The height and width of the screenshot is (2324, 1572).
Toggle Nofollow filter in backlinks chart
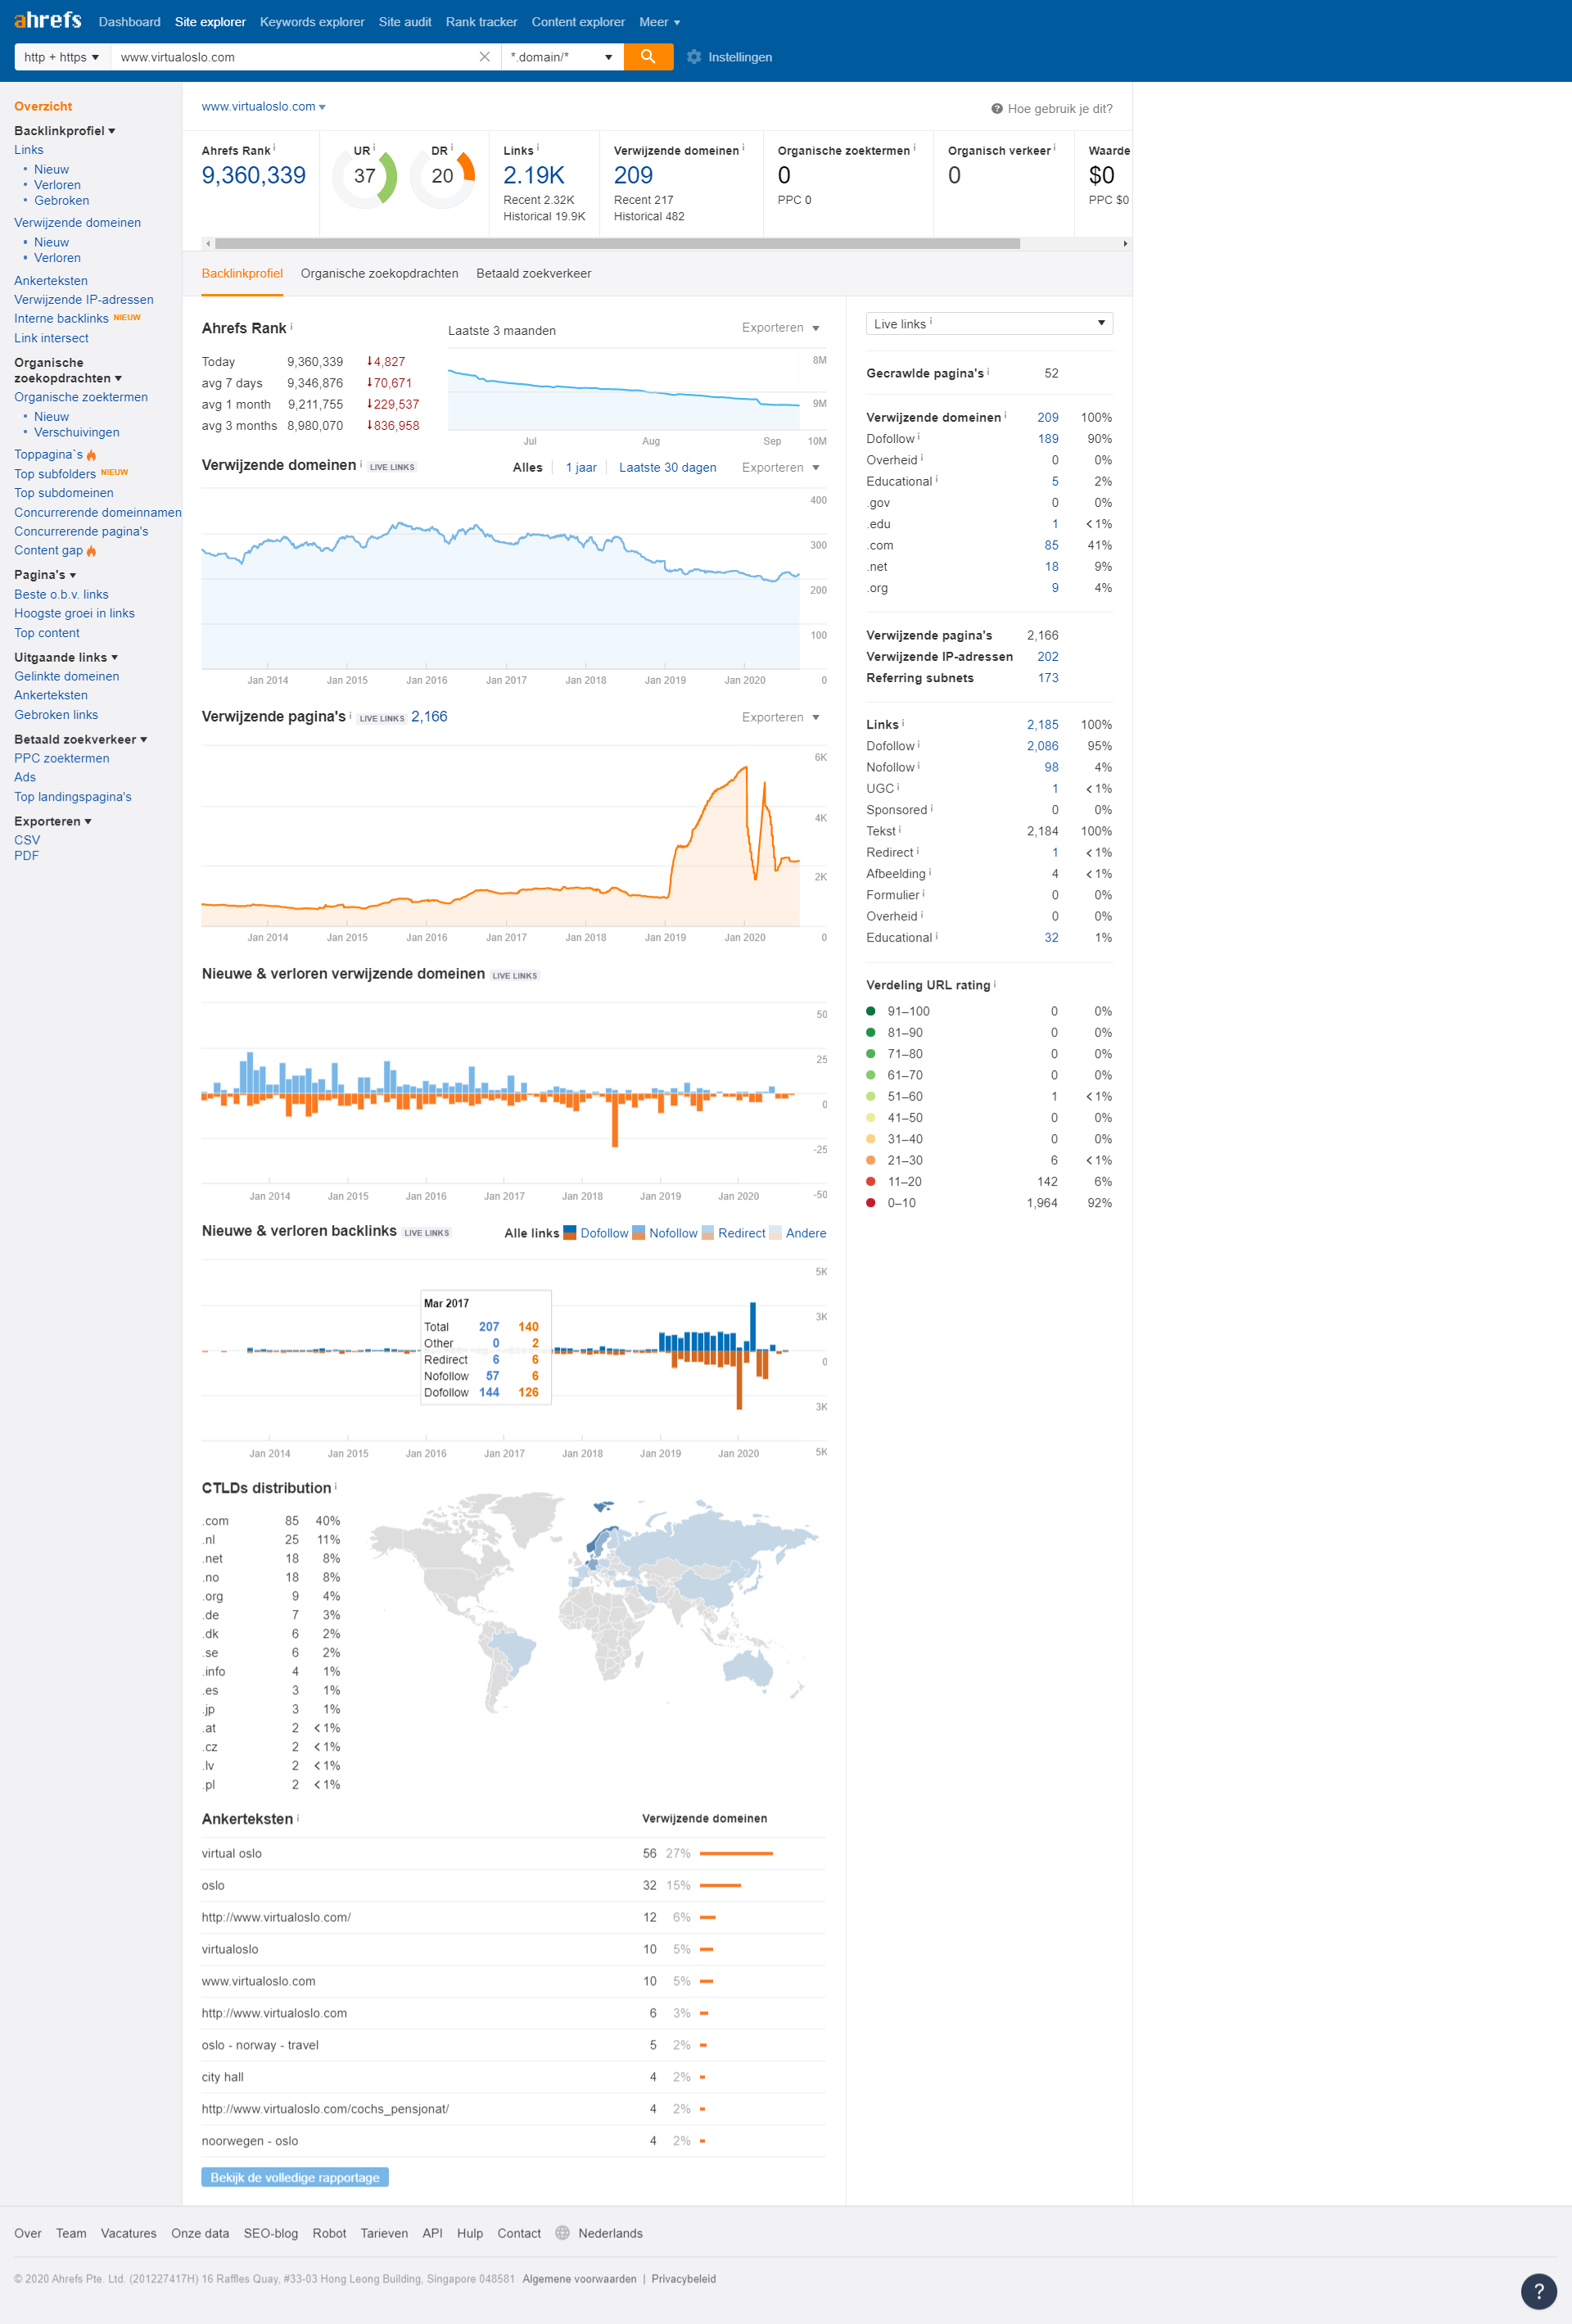click(673, 1233)
